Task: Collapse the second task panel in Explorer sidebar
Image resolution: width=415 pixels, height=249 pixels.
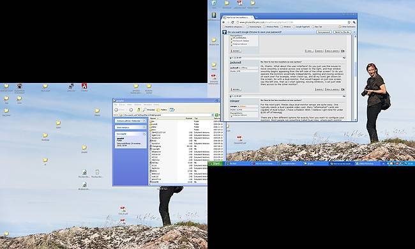Action: 144,127
